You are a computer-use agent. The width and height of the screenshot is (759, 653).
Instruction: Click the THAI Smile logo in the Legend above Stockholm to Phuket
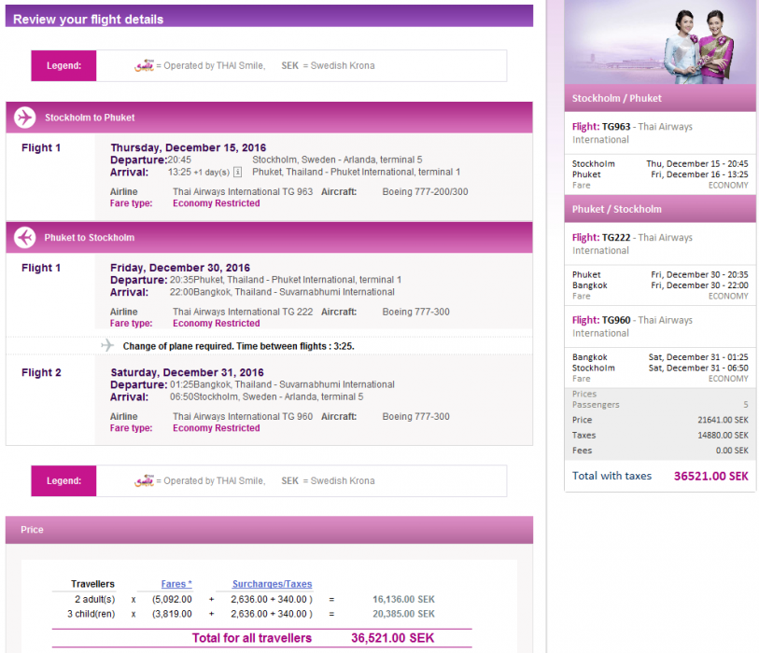pyautogui.click(x=145, y=65)
